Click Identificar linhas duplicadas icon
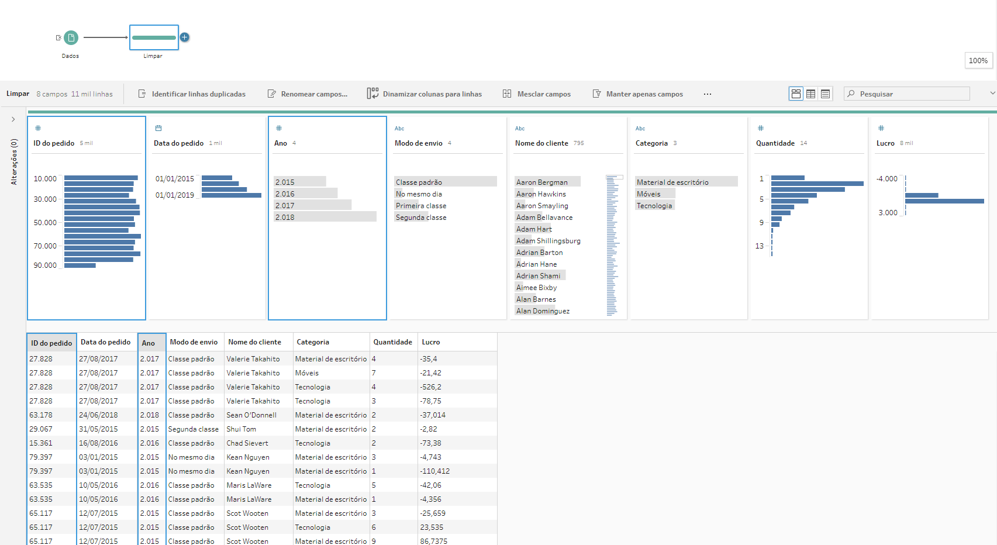 pos(142,94)
